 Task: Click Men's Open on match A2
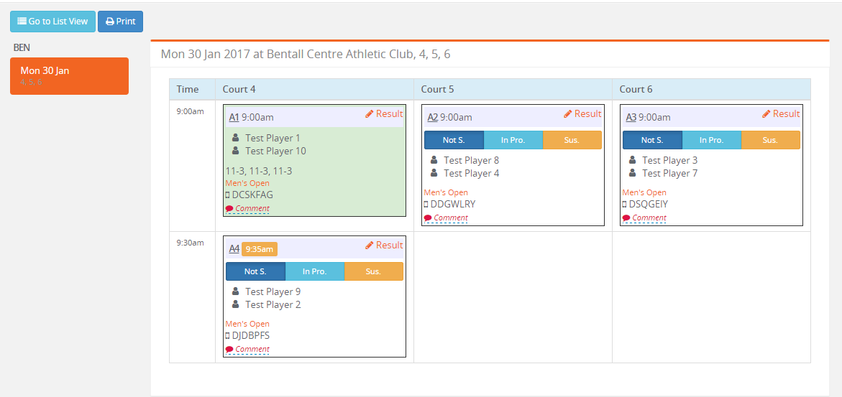[x=446, y=192]
